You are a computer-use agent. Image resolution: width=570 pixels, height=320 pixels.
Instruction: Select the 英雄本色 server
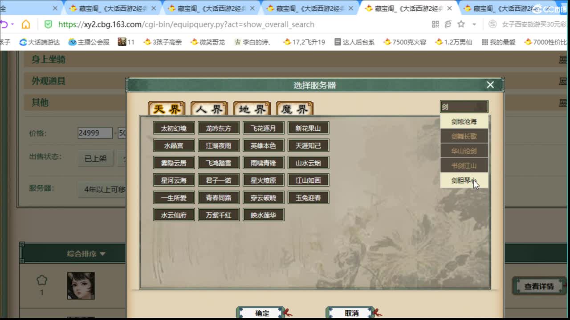[x=264, y=145]
